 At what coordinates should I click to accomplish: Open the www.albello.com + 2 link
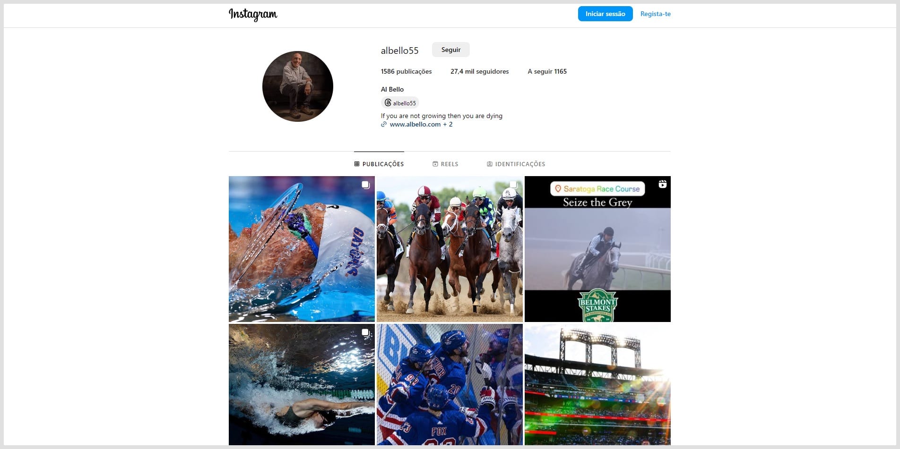point(421,125)
